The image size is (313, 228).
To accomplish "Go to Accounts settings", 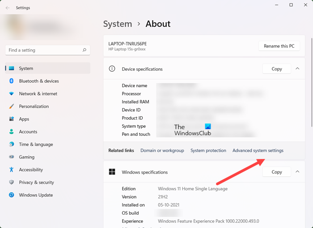I will 28,132.
